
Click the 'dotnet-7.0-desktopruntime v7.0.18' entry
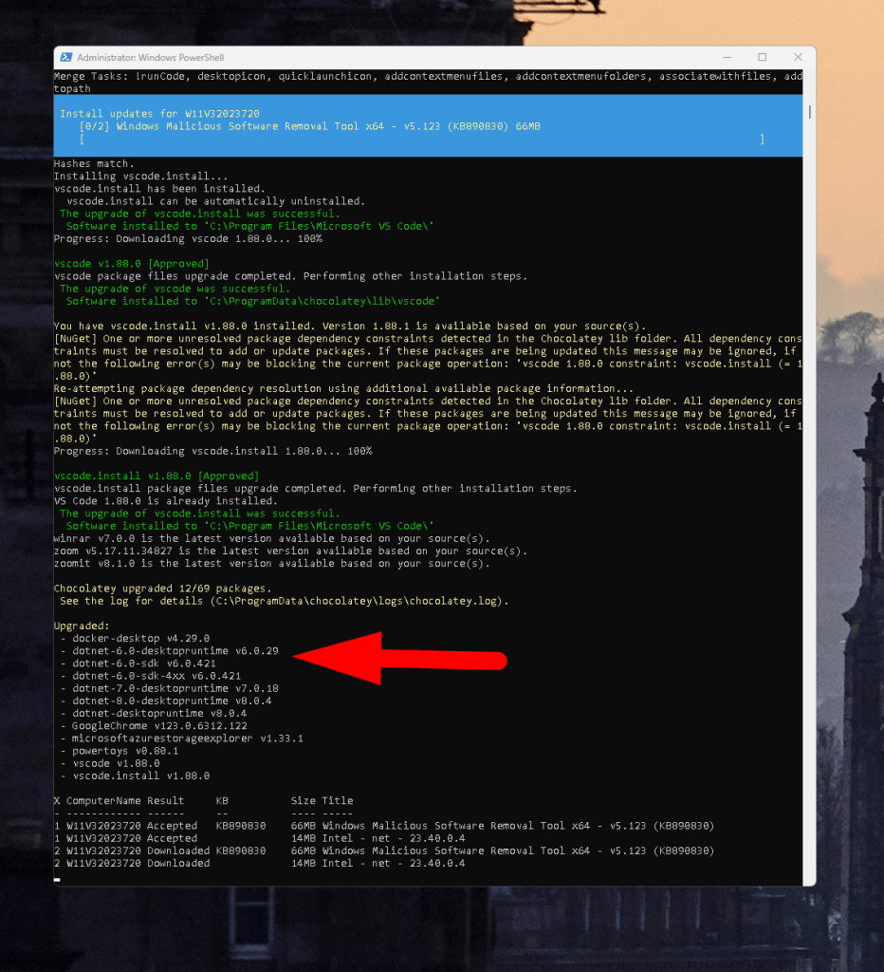(175, 688)
